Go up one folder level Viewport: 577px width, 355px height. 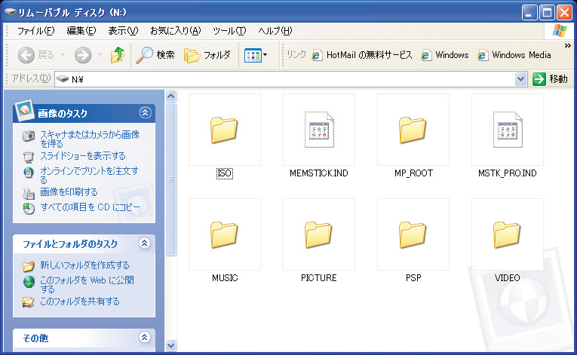pos(118,55)
